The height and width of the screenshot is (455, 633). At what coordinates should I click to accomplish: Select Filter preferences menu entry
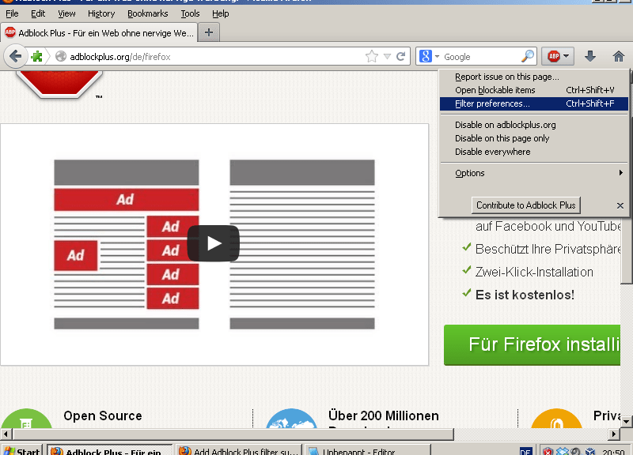[533, 103]
